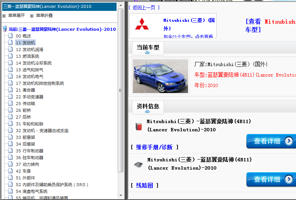Click the page icon next to 27 后桥
The width and height of the screenshot is (296, 200).
point(11,117)
